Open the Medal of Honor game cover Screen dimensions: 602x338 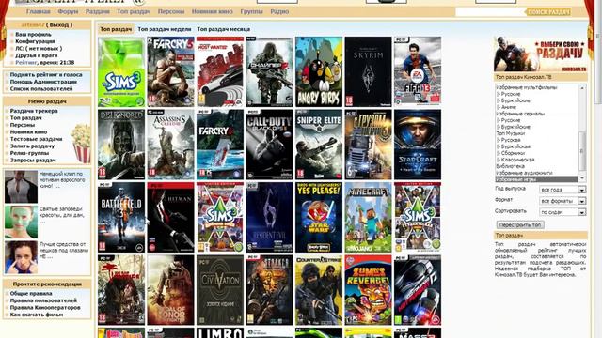click(x=170, y=290)
